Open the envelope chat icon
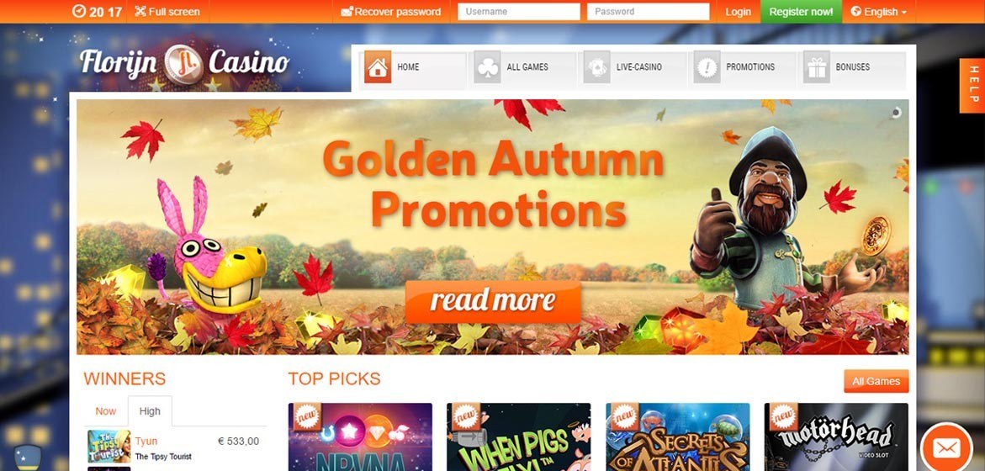The image size is (985, 471). click(946, 448)
